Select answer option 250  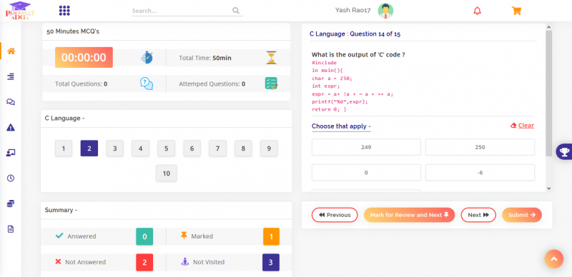pos(480,147)
